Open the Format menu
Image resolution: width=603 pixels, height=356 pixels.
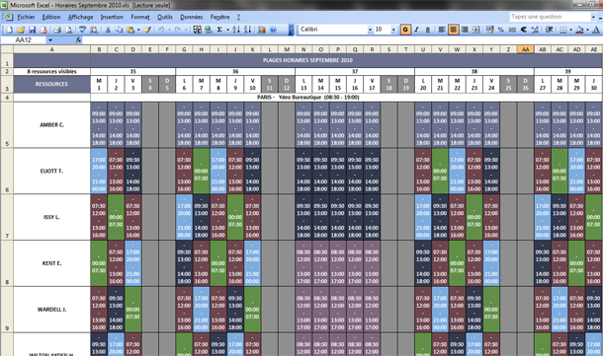coord(140,17)
